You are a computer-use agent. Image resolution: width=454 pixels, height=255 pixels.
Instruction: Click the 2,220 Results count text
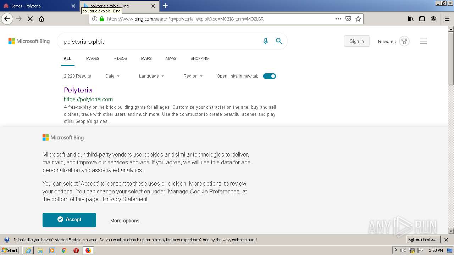pyautogui.click(x=77, y=76)
